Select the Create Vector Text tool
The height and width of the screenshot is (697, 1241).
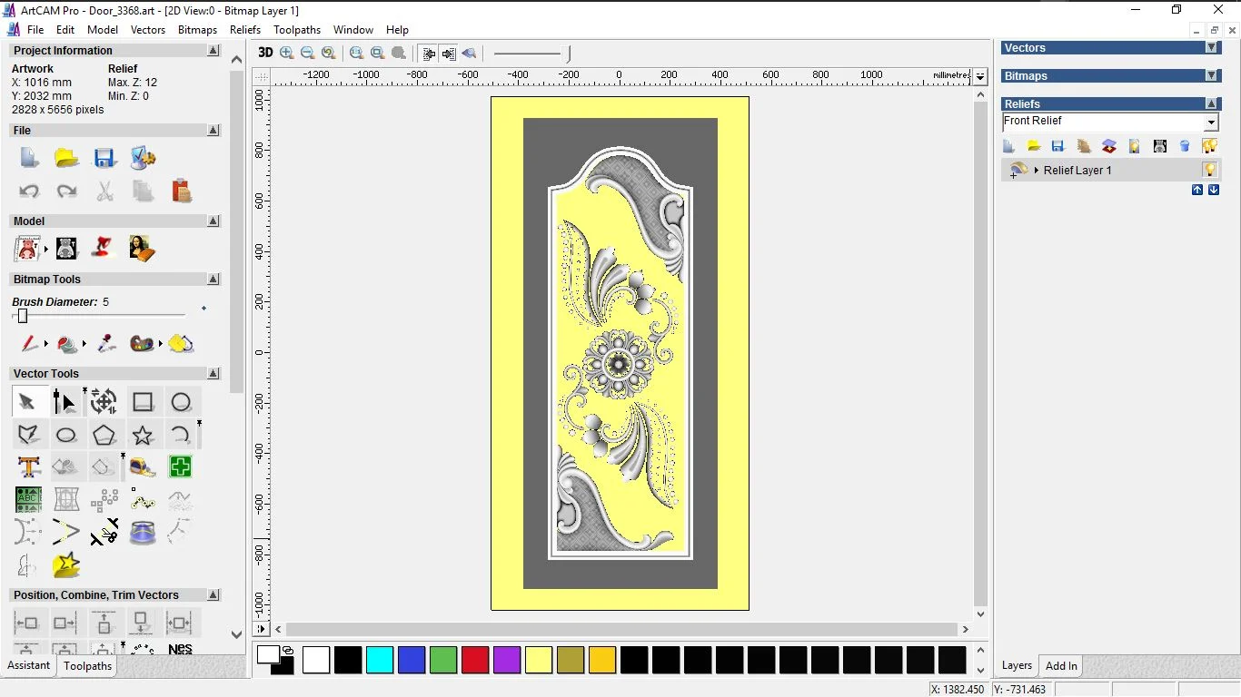pyautogui.click(x=28, y=467)
